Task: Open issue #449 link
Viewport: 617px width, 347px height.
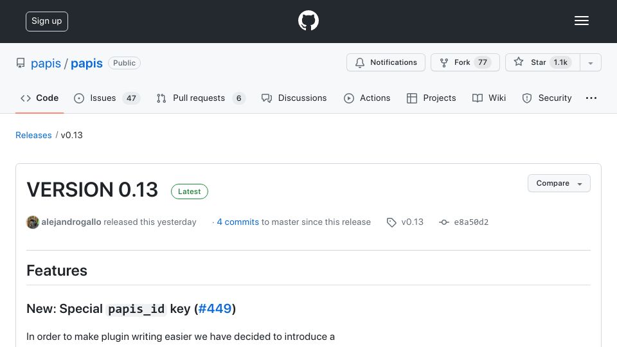Action: 215,308
